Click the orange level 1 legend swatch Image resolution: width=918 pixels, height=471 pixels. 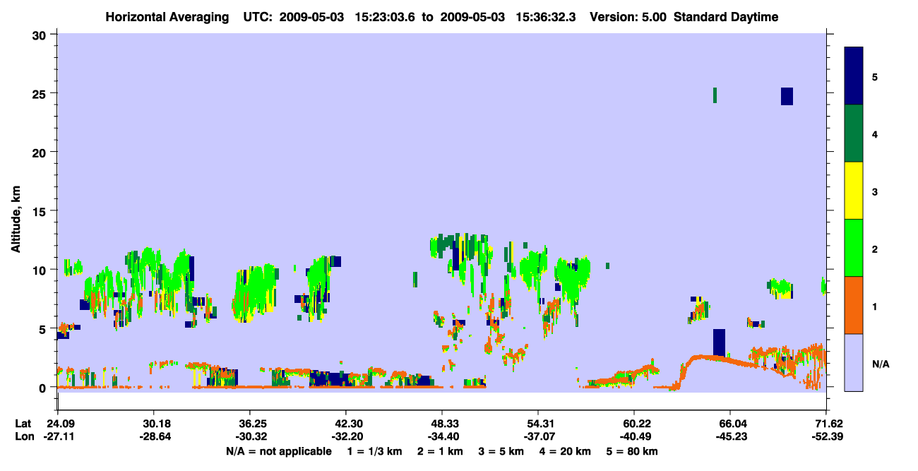coord(854,305)
